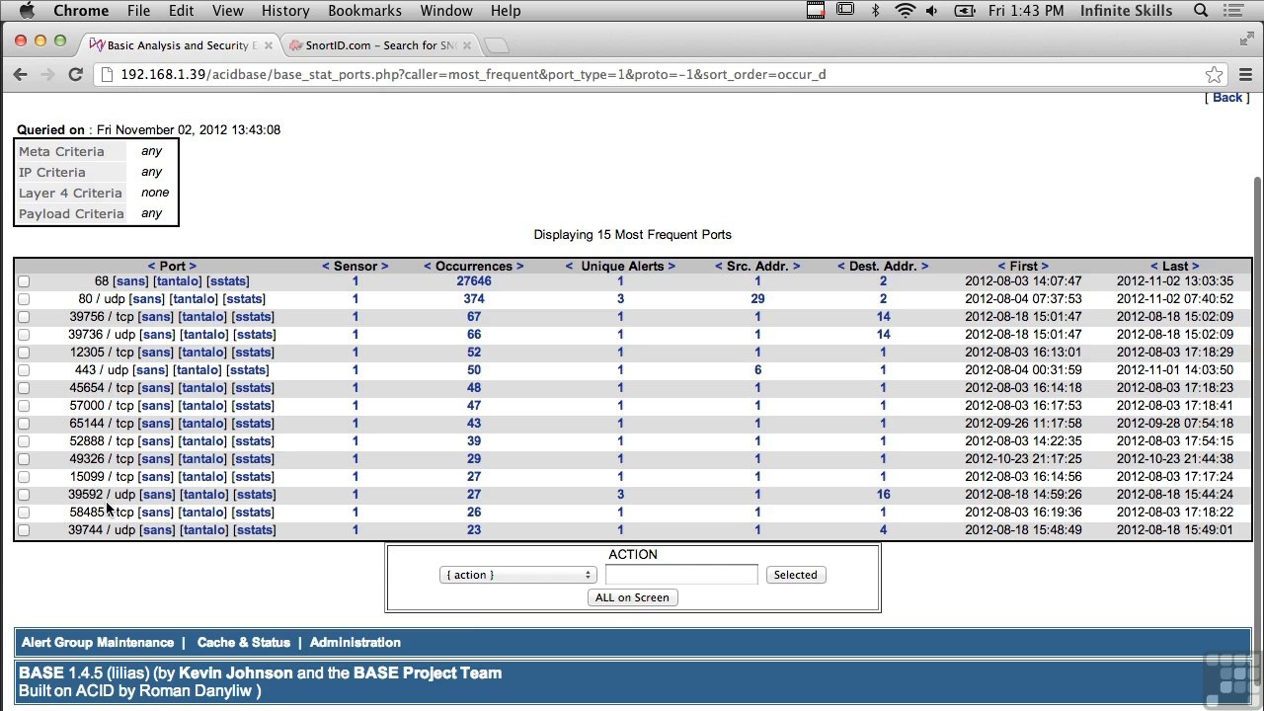Viewport: 1264px width, 711px height.
Task: Open the 374 occurrences link
Action: point(474,299)
